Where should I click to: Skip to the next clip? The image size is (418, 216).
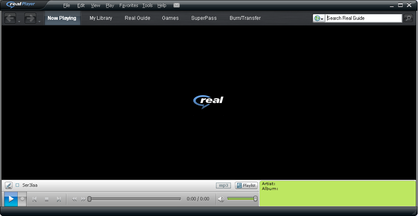[59, 199]
